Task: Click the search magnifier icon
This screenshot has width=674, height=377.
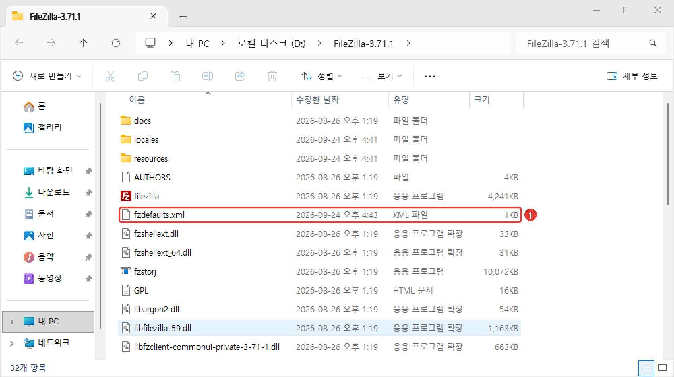Action: tap(653, 43)
